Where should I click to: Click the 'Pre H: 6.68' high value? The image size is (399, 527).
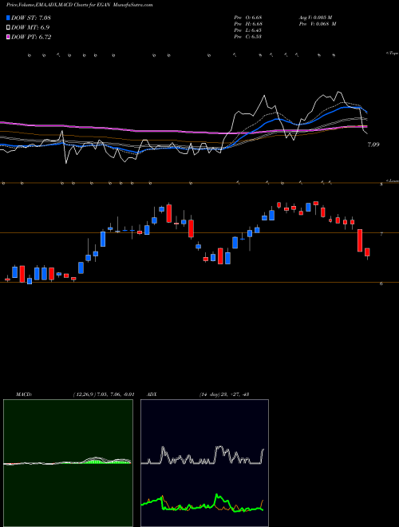point(248,24)
